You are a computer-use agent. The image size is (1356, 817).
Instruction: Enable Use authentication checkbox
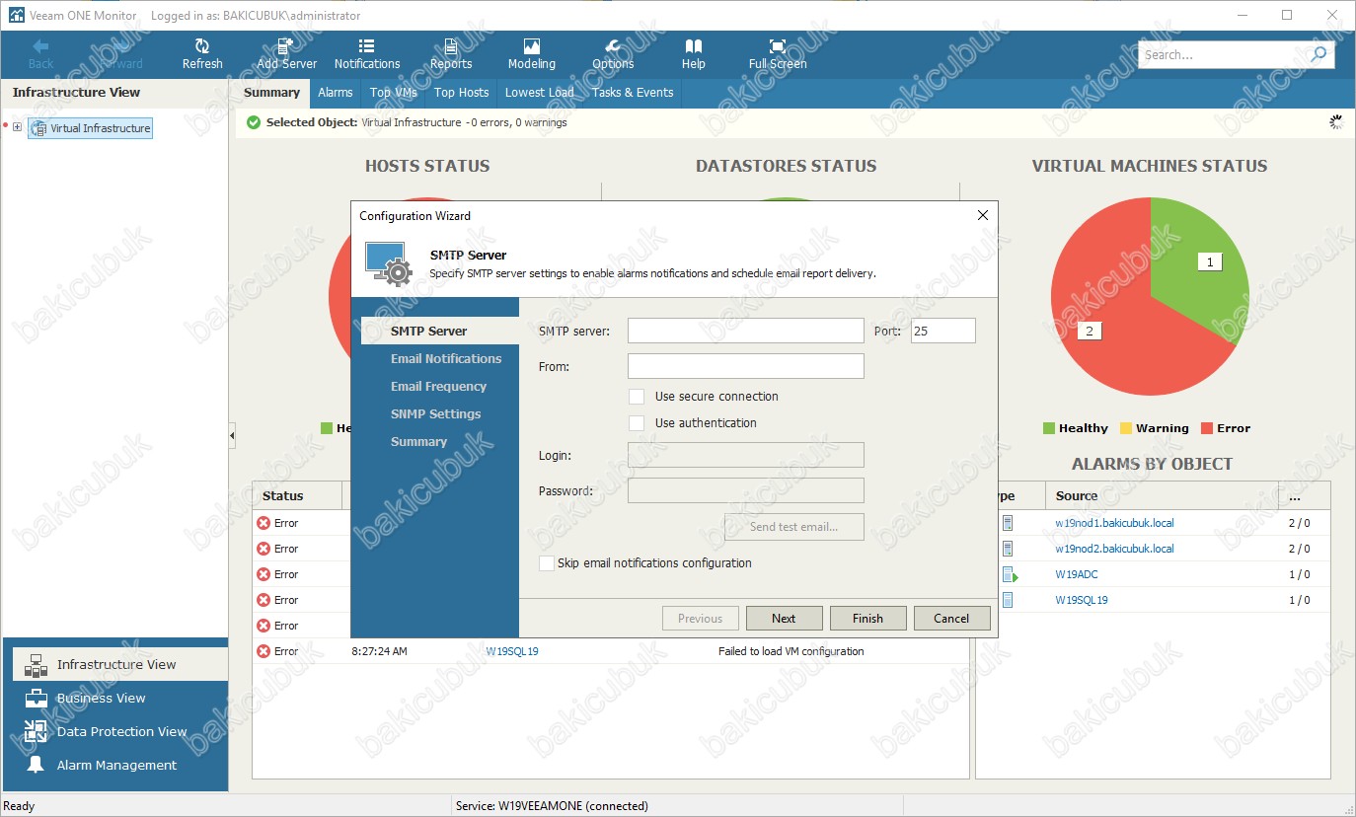(637, 423)
